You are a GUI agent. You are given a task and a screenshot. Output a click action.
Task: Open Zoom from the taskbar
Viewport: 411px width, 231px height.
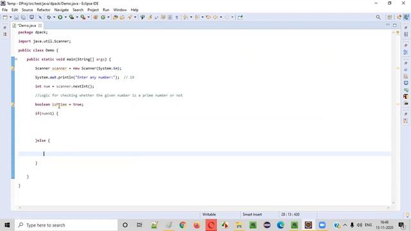(322, 225)
